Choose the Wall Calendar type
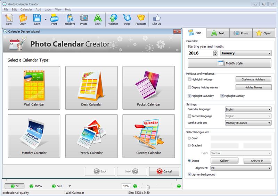The width and height of the screenshot is (278, 196). point(34,88)
